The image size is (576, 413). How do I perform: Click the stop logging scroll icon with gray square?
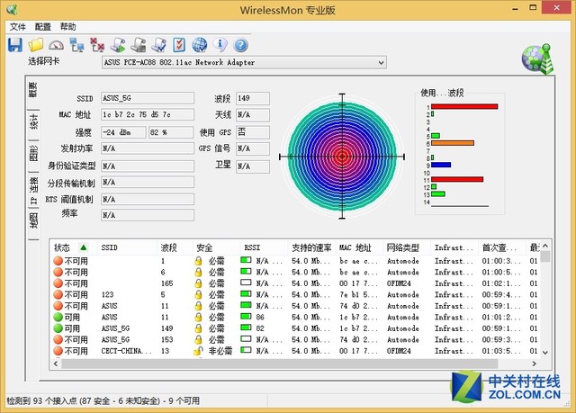(139, 45)
